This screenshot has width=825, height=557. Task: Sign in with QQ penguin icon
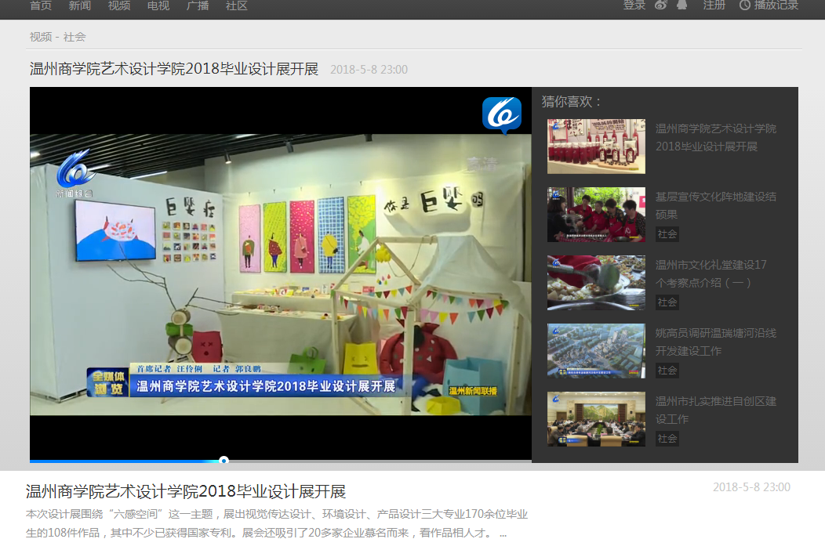[x=682, y=5]
